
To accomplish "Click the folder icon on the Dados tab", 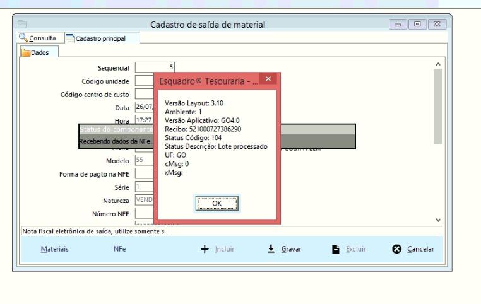I will (25, 53).
